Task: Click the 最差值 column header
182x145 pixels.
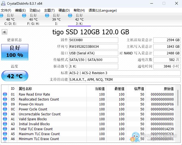Action: (116, 89)
